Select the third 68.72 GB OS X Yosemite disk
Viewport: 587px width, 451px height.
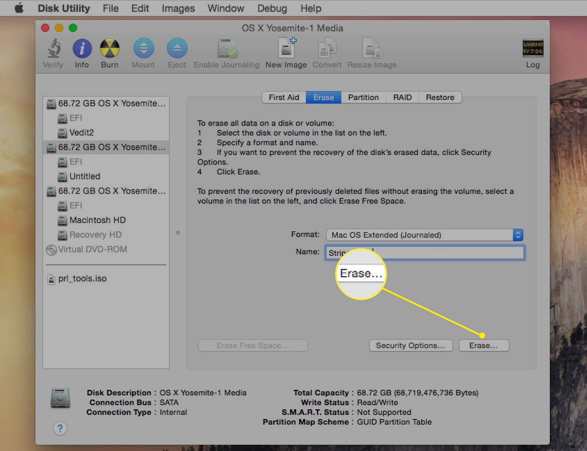pos(106,191)
